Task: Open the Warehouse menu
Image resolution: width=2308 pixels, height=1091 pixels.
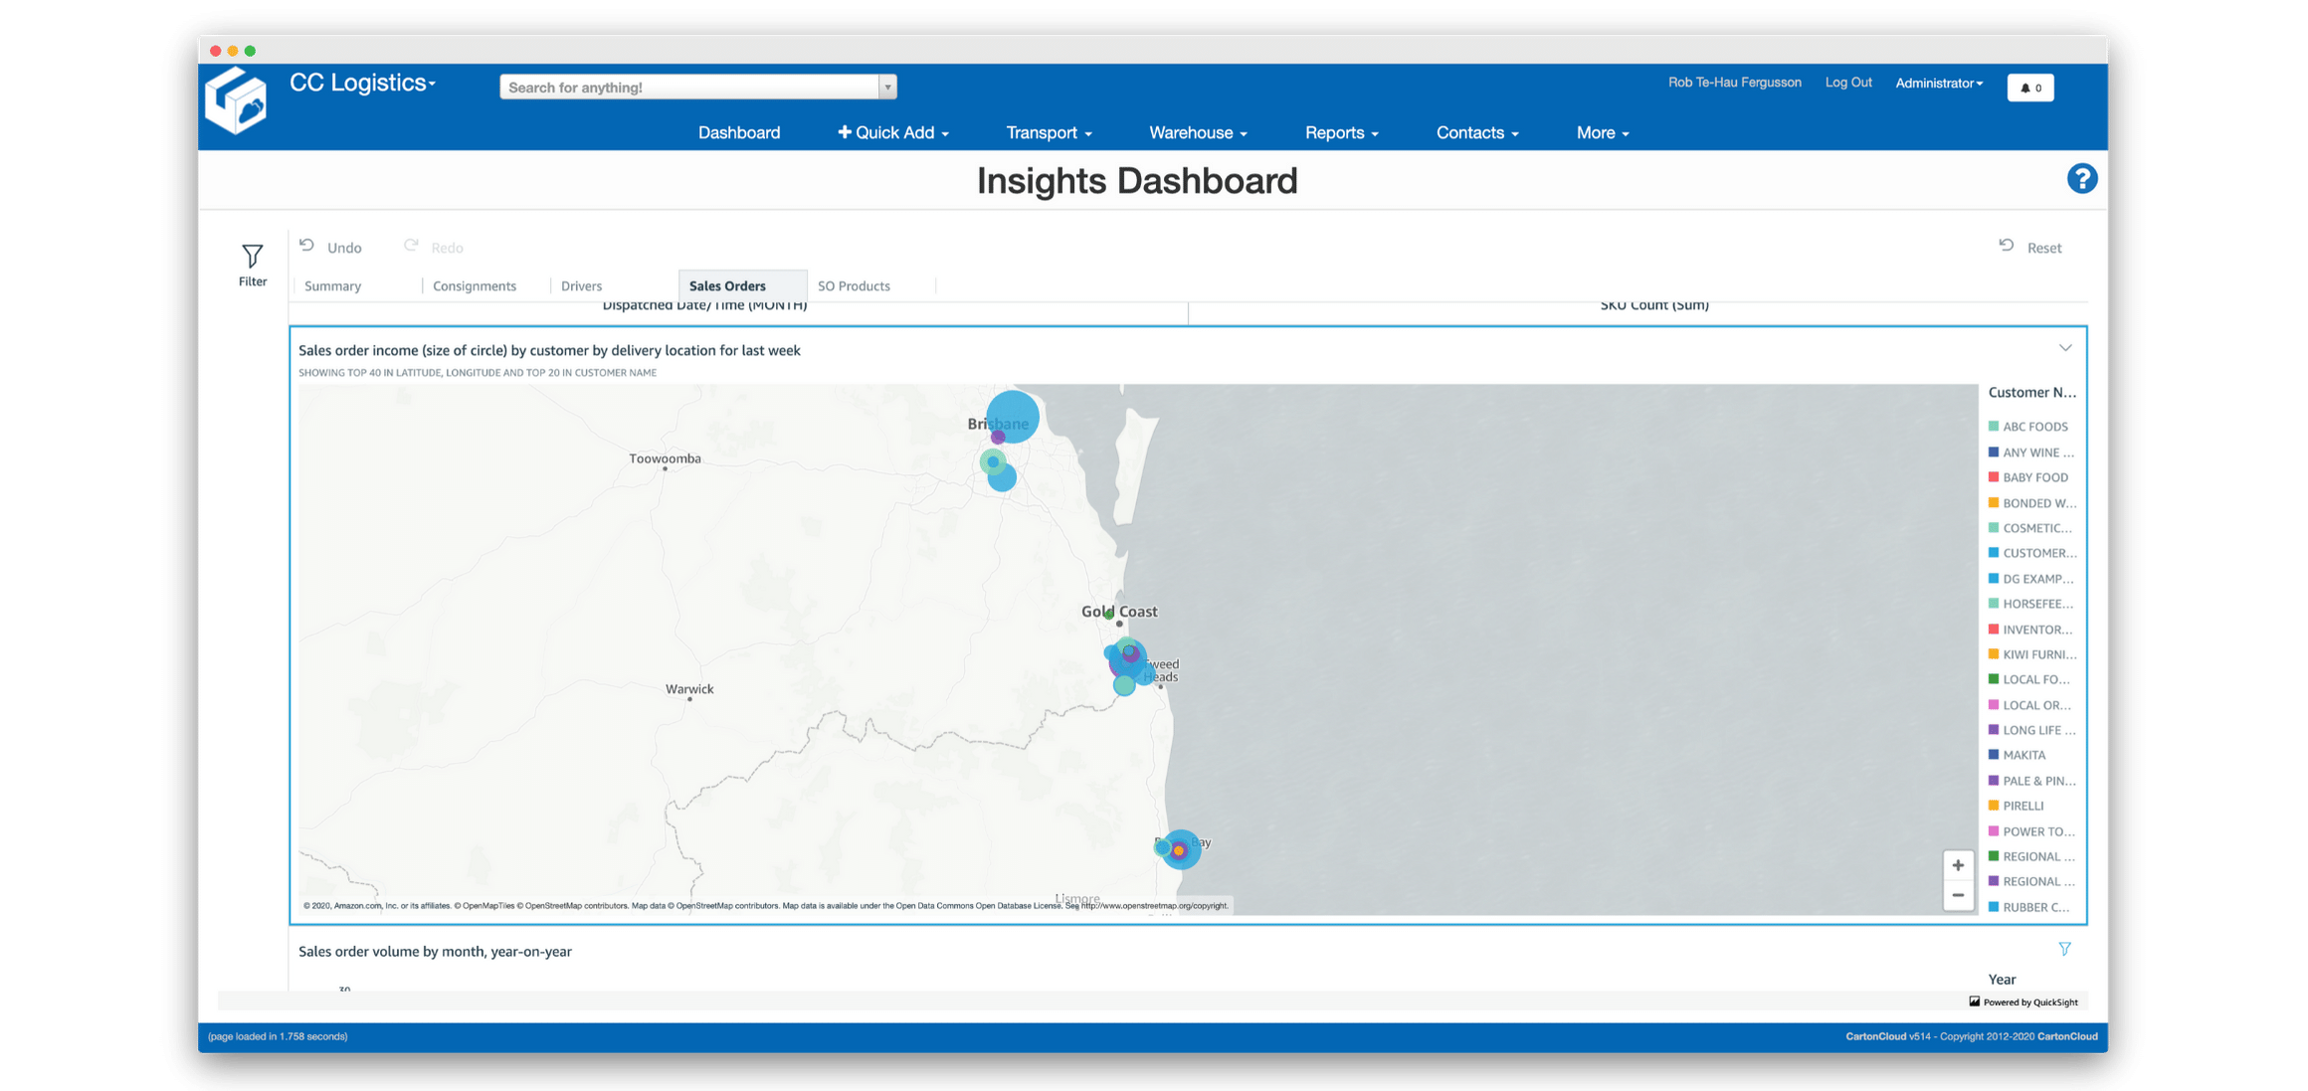Action: [x=1197, y=132]
